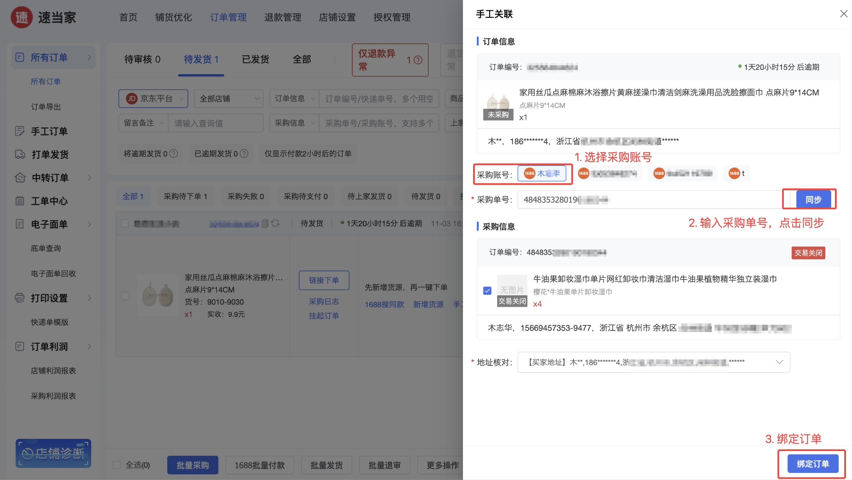Click the 工单中心 sidebar icon
The height and width of the screenshot is (480, 852).
point(20,201)
